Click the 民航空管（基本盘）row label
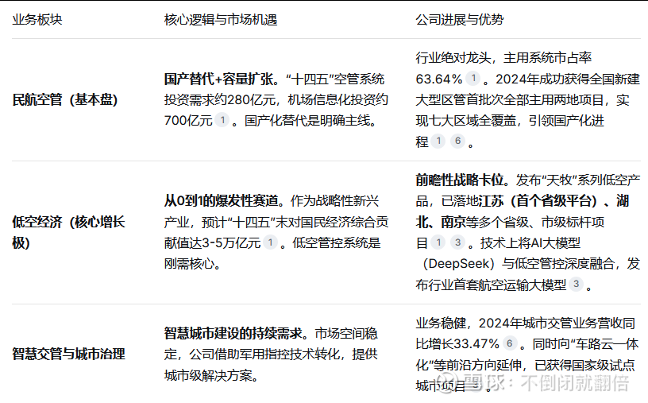 [65, 99]
